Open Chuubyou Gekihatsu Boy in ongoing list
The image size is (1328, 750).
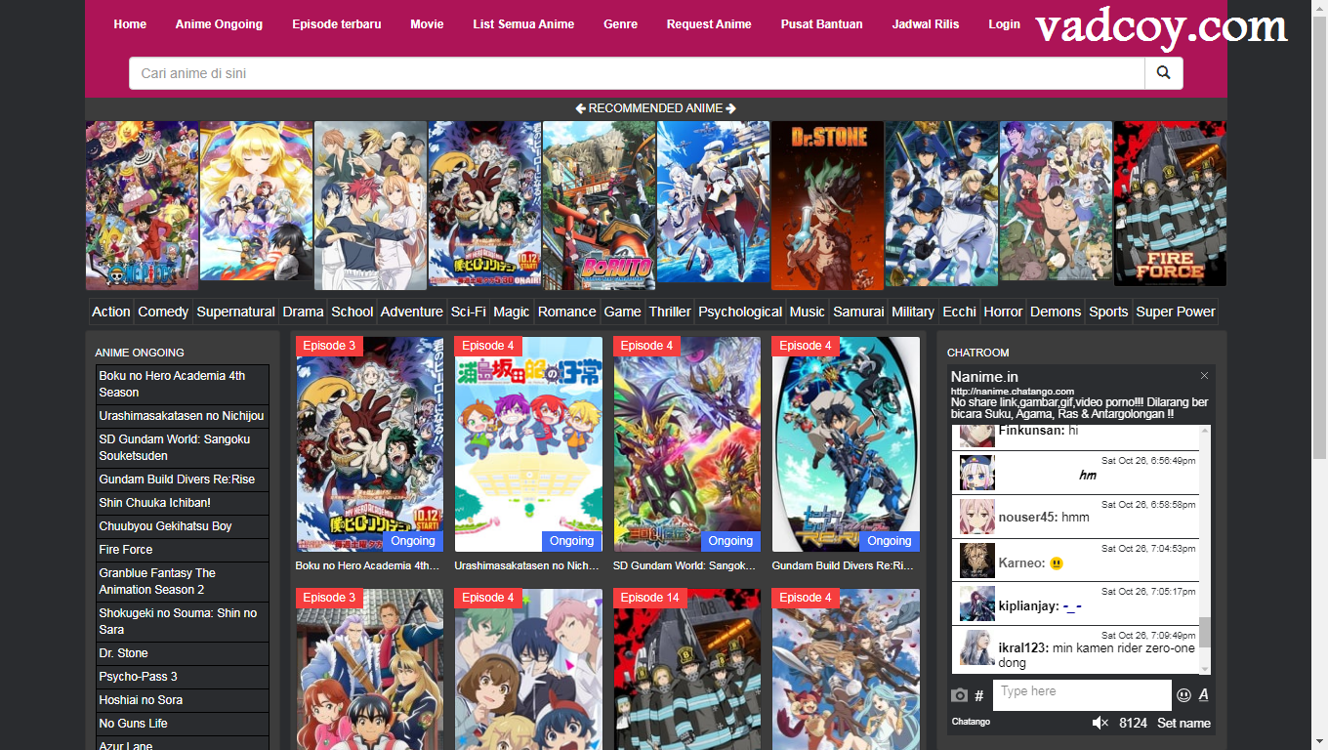(x=183, y=526)
